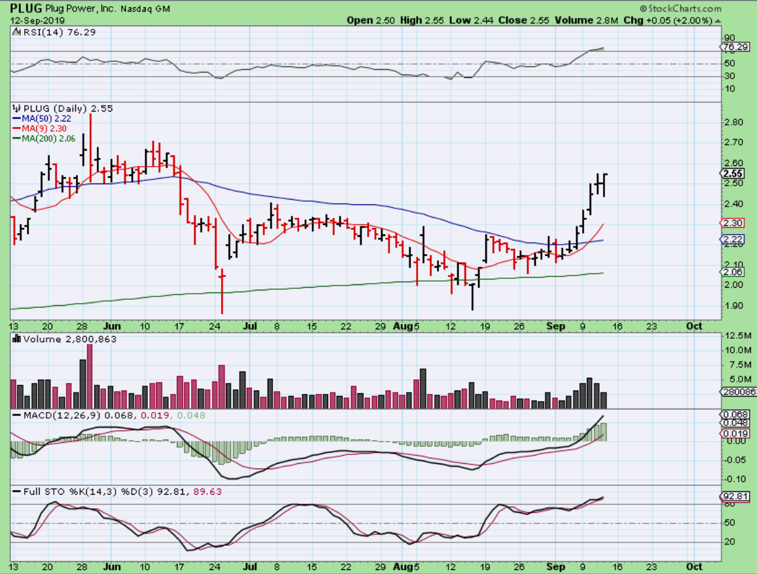Screen dimensions: 757x574
Task: Click the red MA(9) 2.30 legend entry
Action: pos(39,128)
